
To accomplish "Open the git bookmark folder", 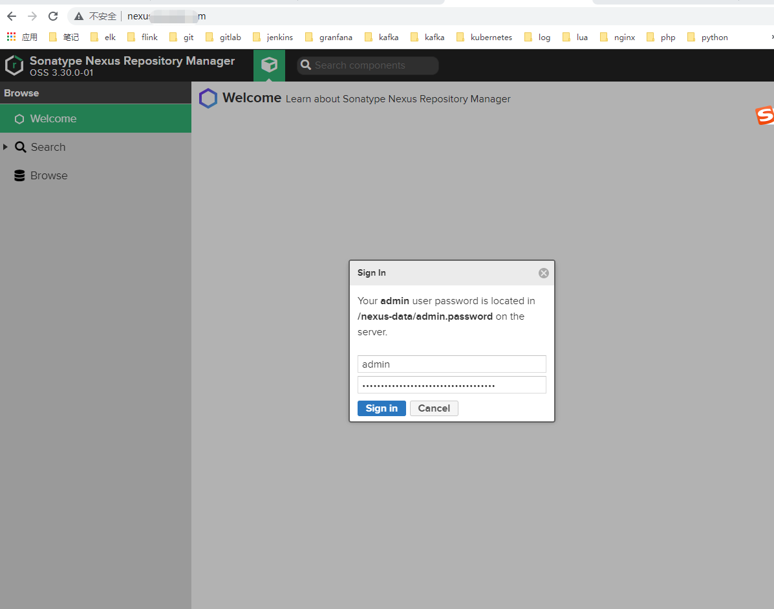I will [x=181, y=37].
